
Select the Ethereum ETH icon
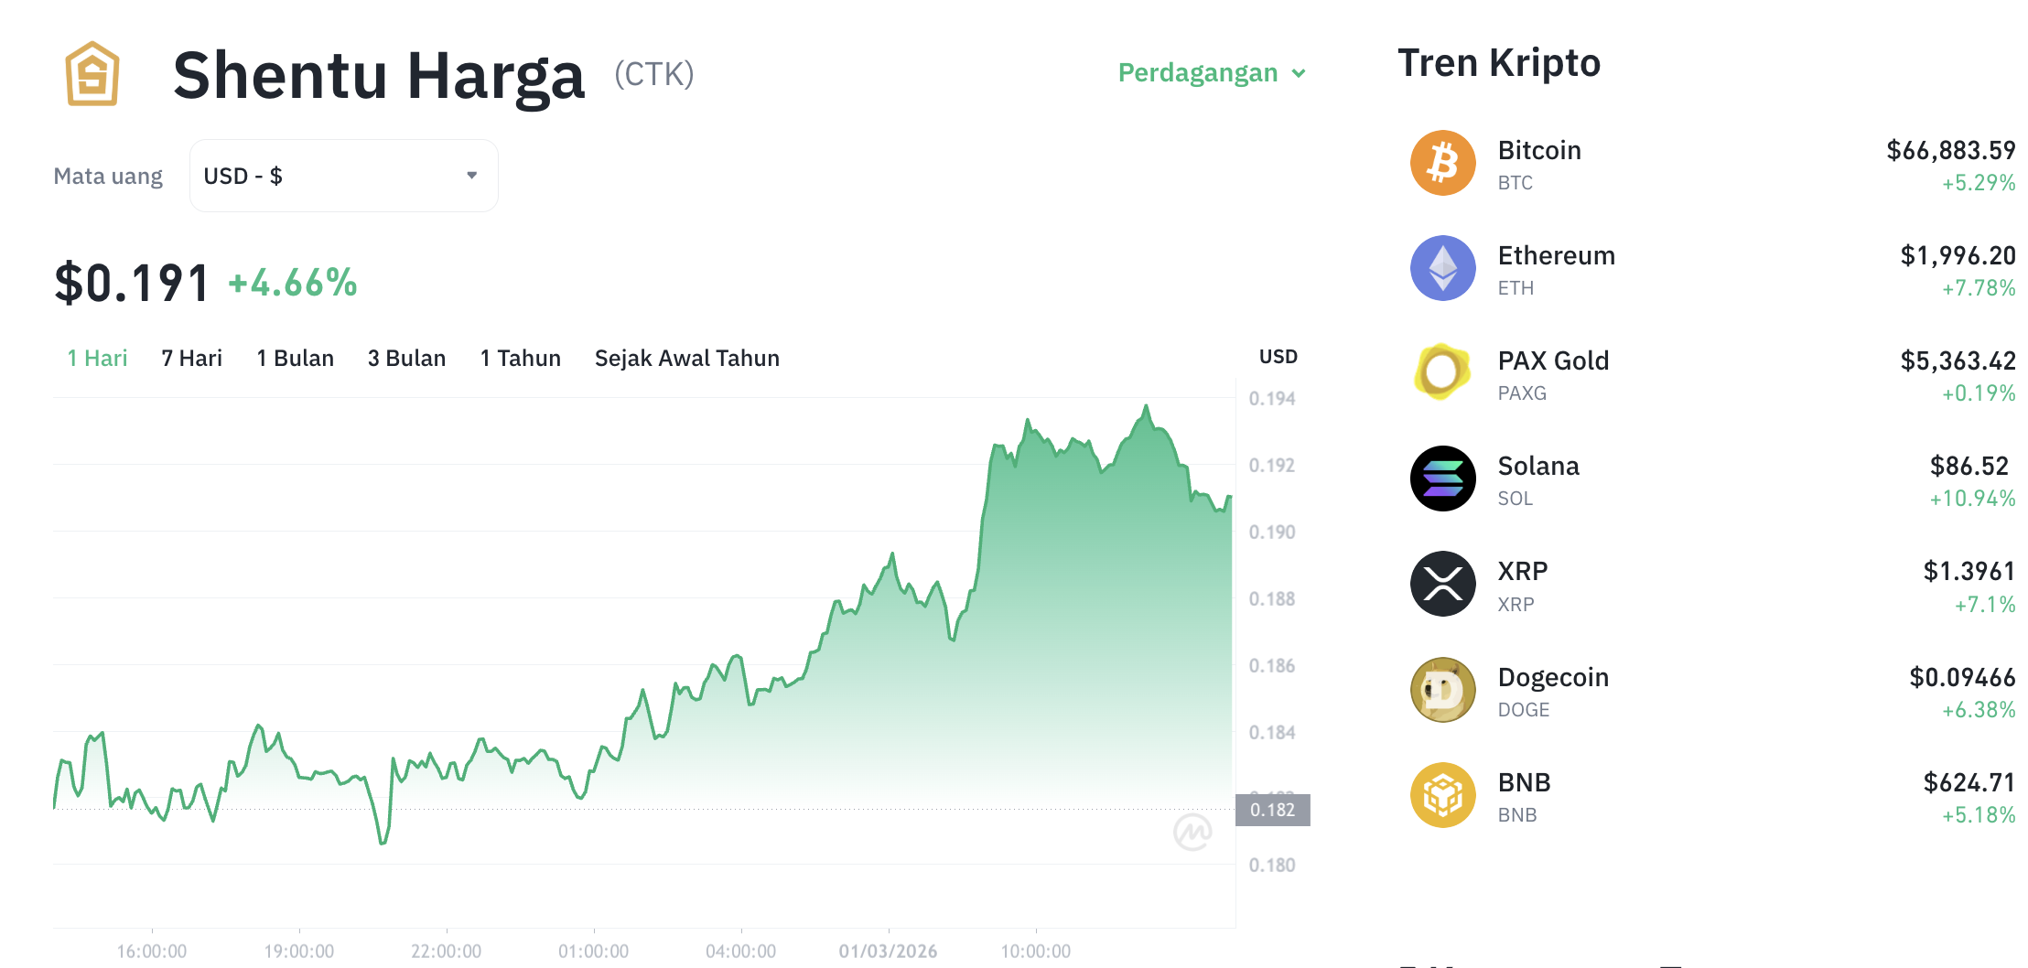1442,268
